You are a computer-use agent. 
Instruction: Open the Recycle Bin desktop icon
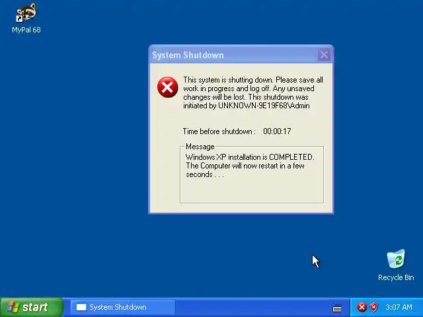(x=396, y=265)
